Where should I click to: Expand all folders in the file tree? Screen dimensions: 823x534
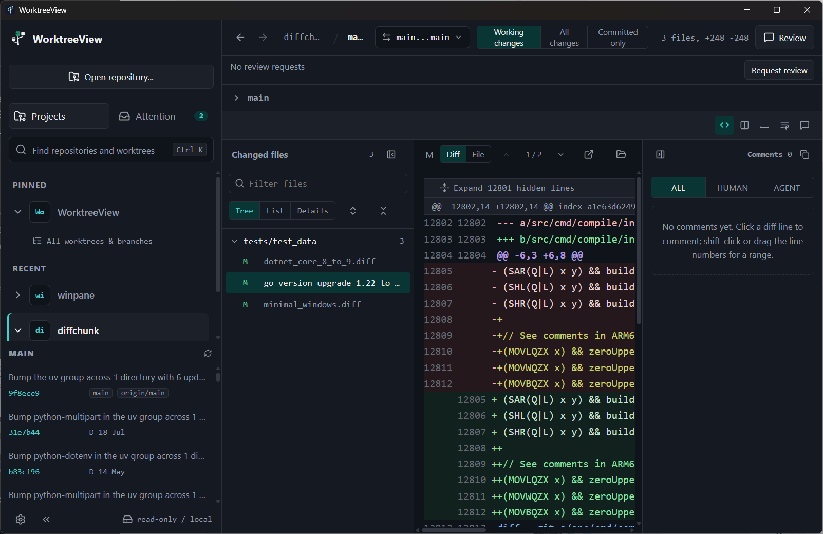point(353,211)
